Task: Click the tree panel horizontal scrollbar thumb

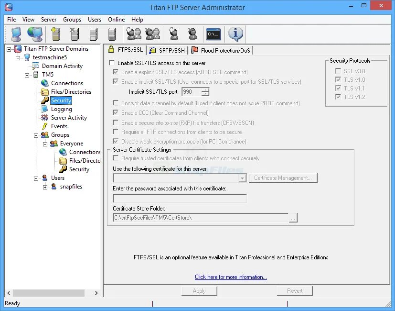Action: pos(49,293)
